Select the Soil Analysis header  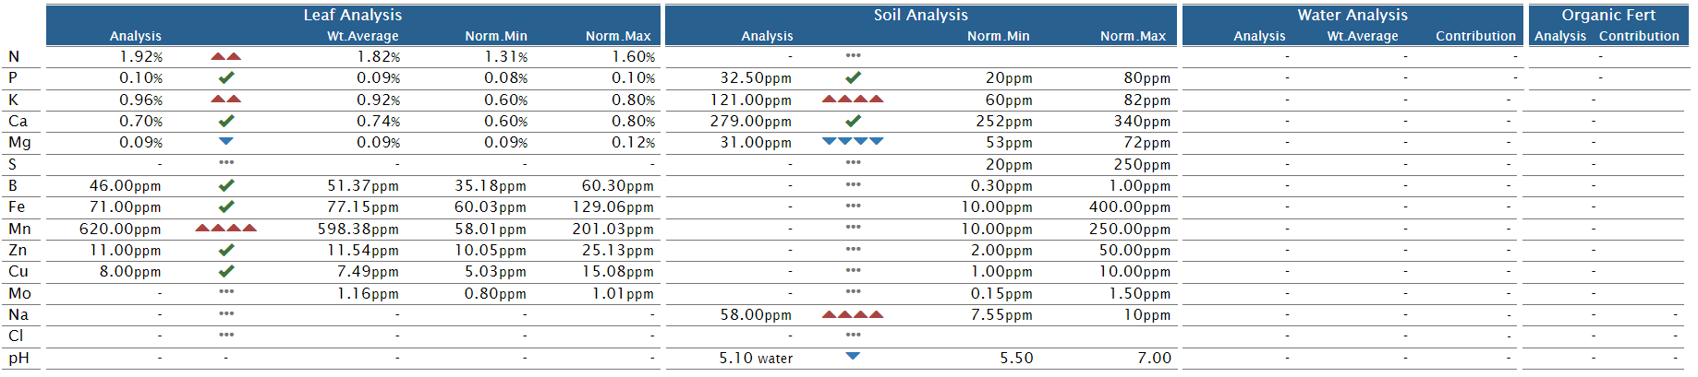tap(921, 15)
